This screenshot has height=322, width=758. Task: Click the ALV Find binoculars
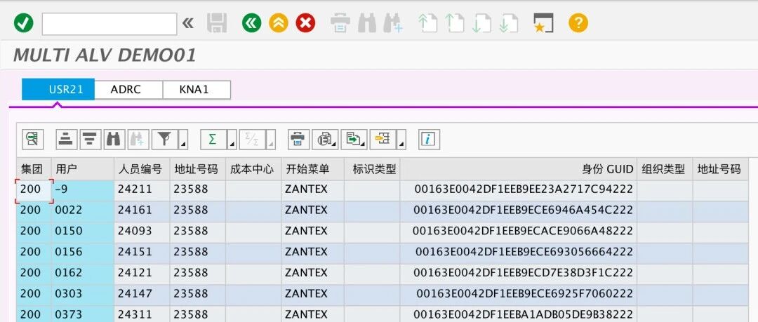point(114,139)
